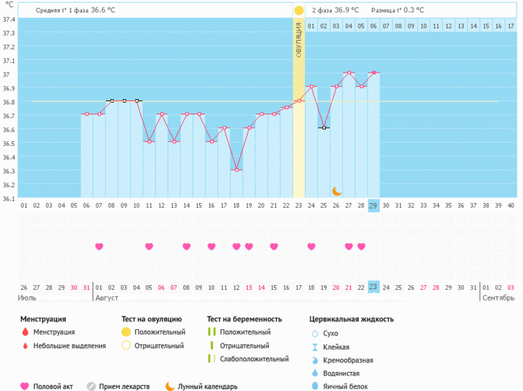Viewport: 523px width, 391px height.
Task: Select highlighted cycle day 29
Action: point(374,206)
